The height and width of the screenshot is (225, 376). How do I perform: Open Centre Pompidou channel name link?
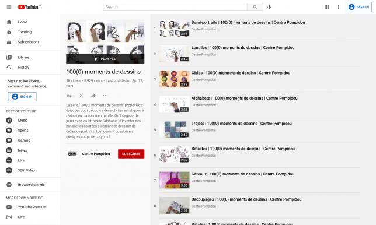tap(96, 154)
